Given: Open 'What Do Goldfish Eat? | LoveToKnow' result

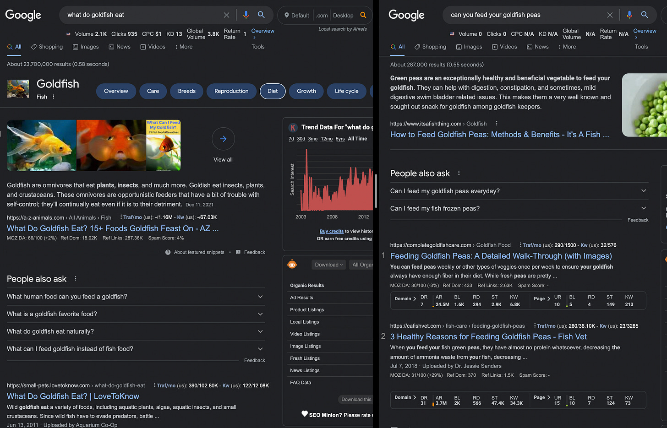Looking at the screenshot, I should pos(73,396).
